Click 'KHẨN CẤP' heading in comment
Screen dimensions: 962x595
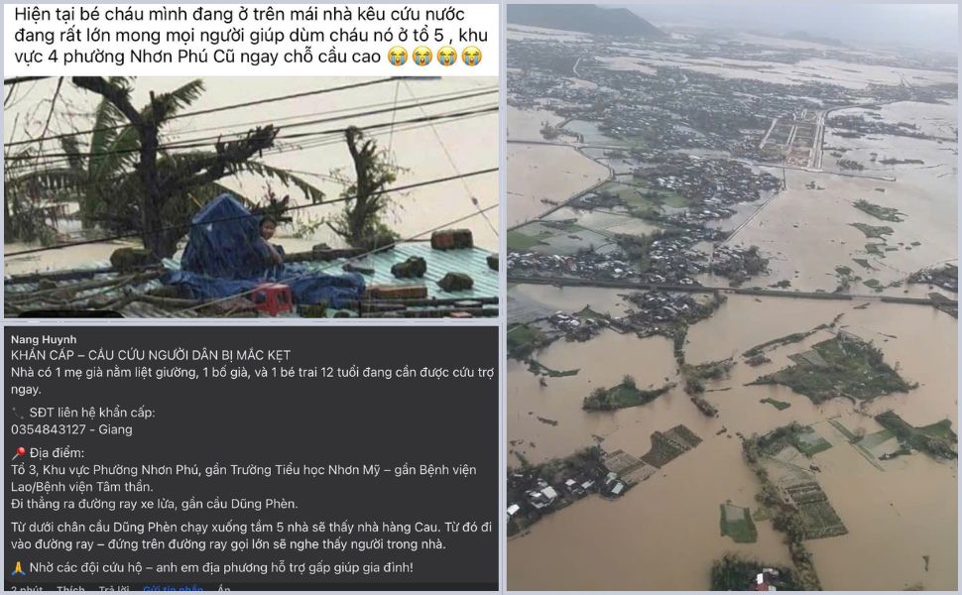pyautogui.click(x=43, y=355)
